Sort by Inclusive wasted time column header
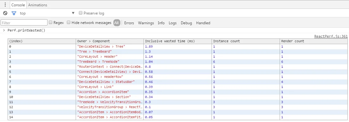349x122 pixels. click(x=178, y=41)
